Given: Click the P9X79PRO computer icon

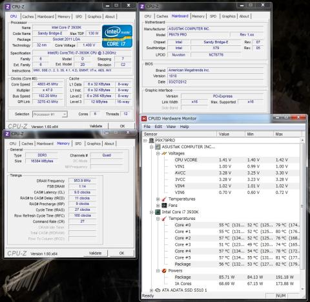Looking at the screenshot, I should click(151, 140).
